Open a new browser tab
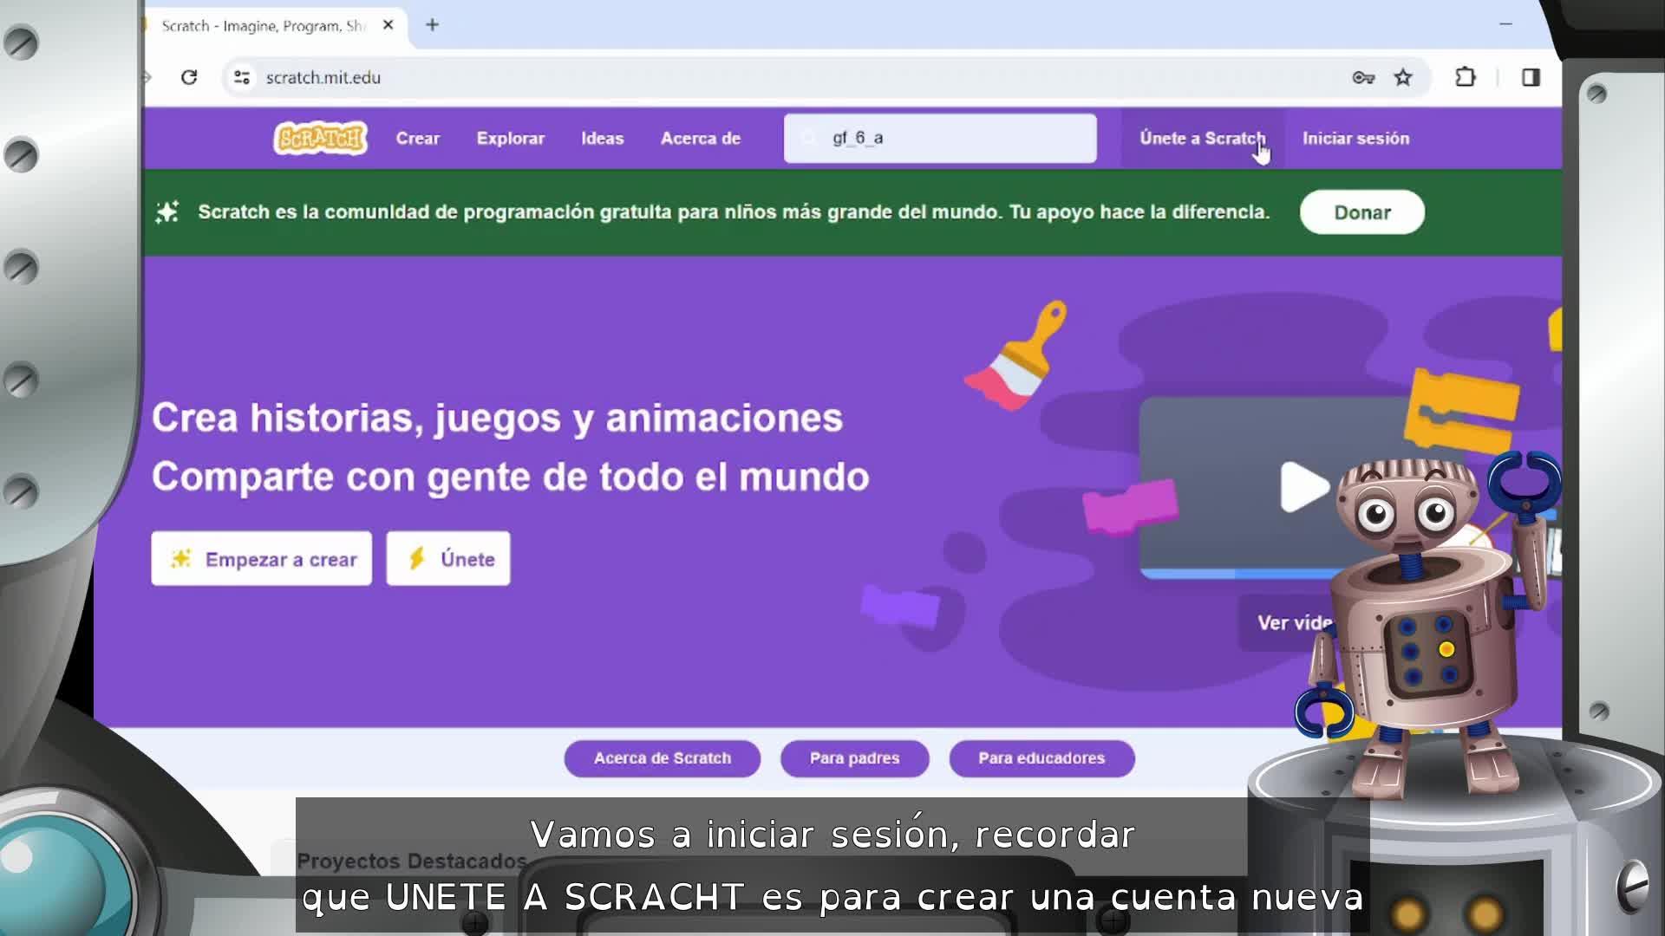The width and height of the screenshot is (1665, 936). coord(432,25)
